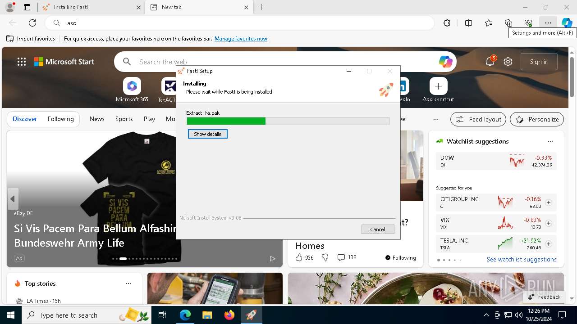Viewport: 577px width, 324px height.
Task: Open Browser essentials heart icon
Action: (528, 23)
